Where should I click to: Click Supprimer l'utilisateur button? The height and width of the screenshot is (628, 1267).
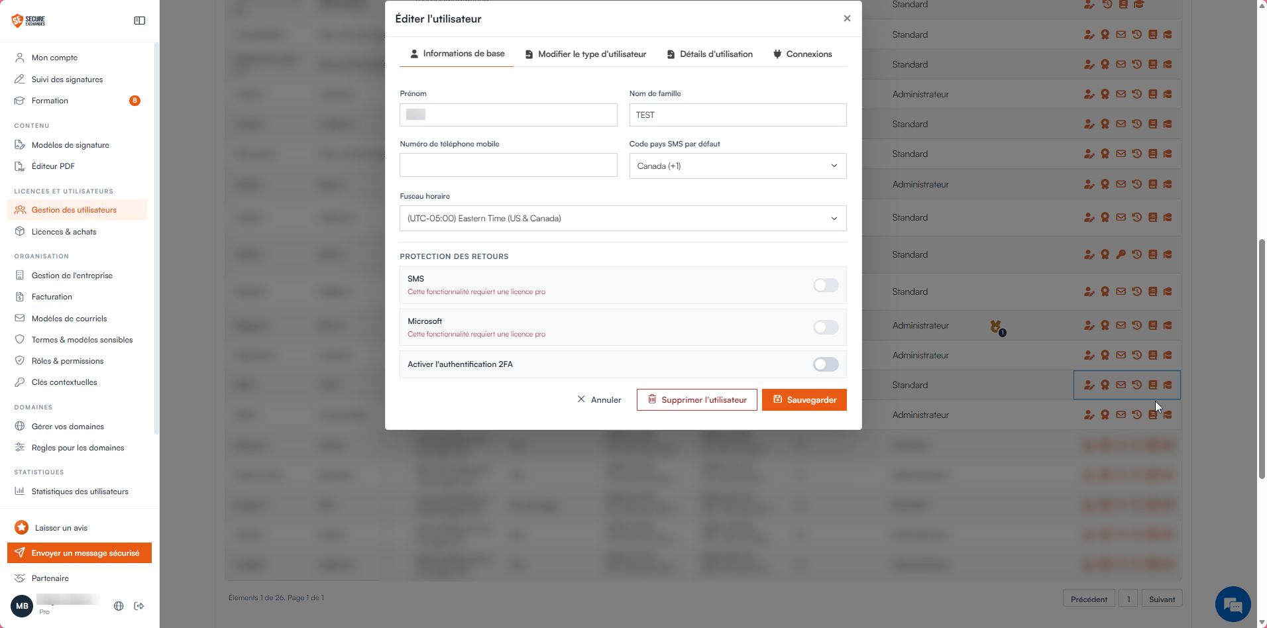click(x=696, y=399)
